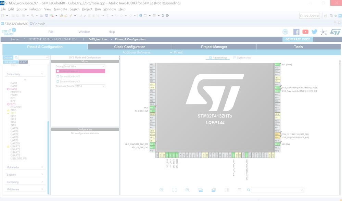Open the Refactor menu
Viewport: 342px width, 201px height.
(x=35, y=9)
